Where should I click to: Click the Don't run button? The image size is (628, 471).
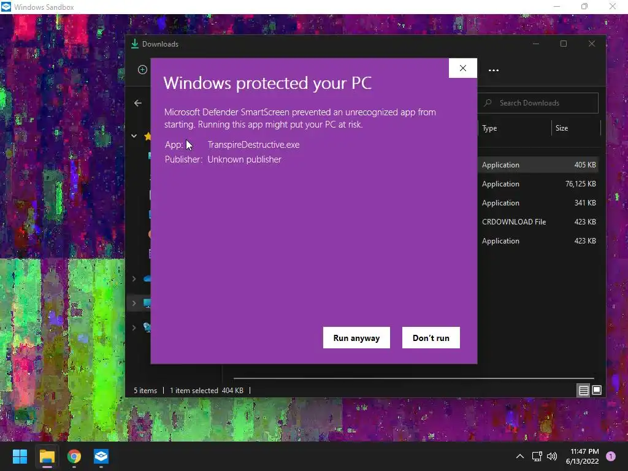coord(431,338)
